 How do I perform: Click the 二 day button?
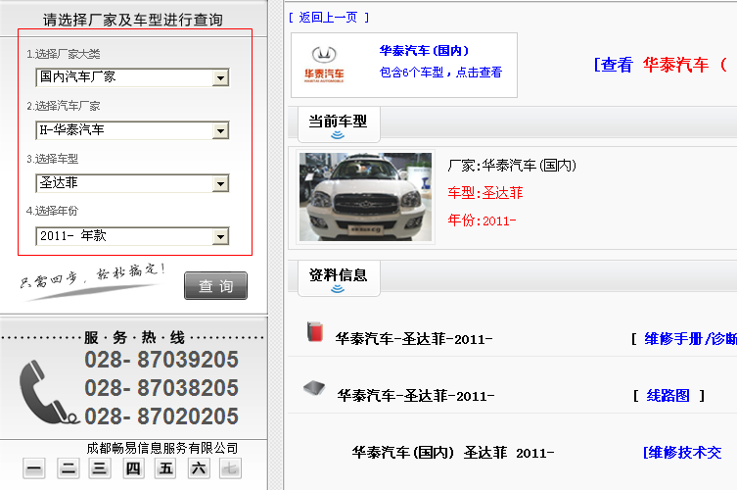pos(69,468)
